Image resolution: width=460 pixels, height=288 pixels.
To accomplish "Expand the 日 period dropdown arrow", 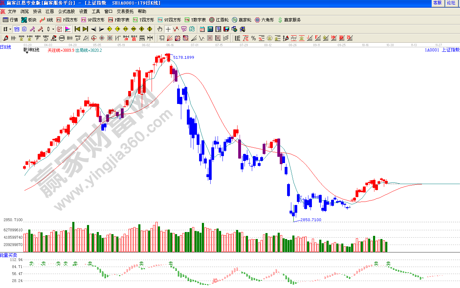I will click(10, 29).
